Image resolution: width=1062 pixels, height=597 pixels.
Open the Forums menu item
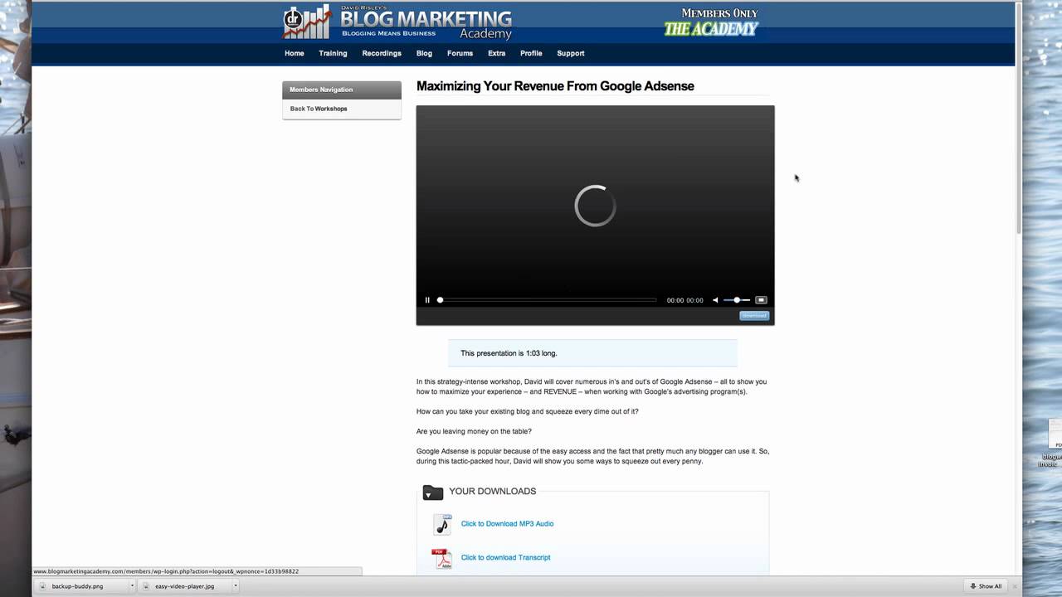click(460, 53)
